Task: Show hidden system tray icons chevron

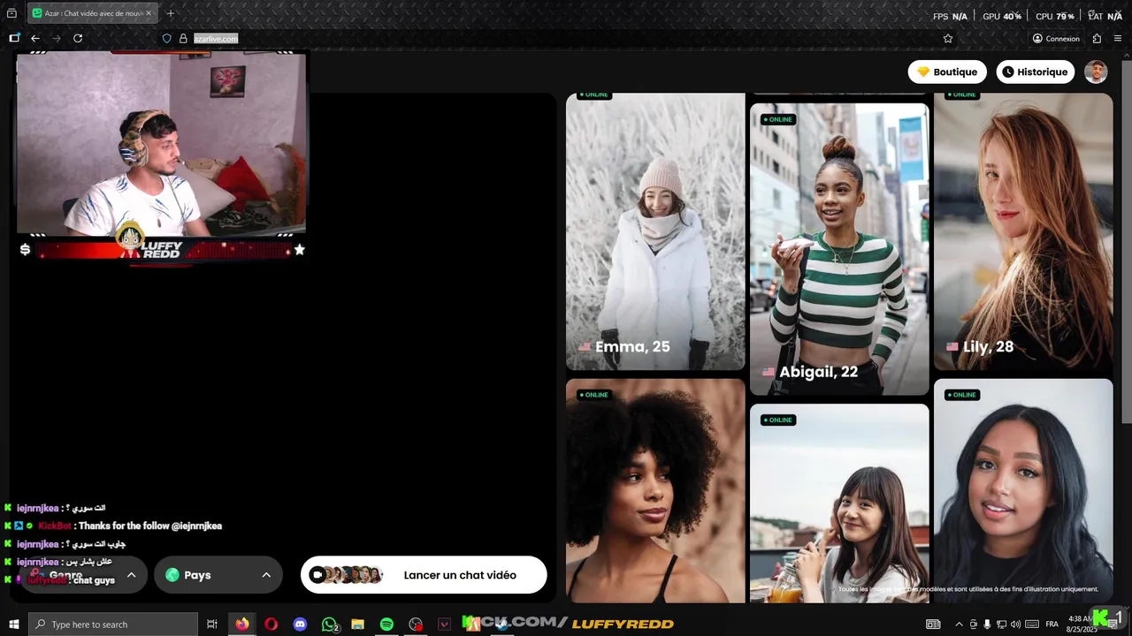Action: [x=959, y=625]
